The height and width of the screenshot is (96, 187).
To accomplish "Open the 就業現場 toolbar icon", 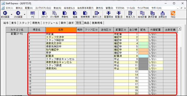I will tap(85, 13).
